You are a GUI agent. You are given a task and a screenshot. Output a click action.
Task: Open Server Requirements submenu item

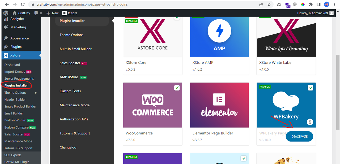click(19, 79)
